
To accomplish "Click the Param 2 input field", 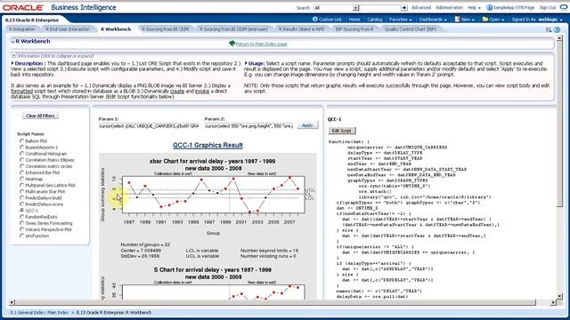I will tap(249, 126).
